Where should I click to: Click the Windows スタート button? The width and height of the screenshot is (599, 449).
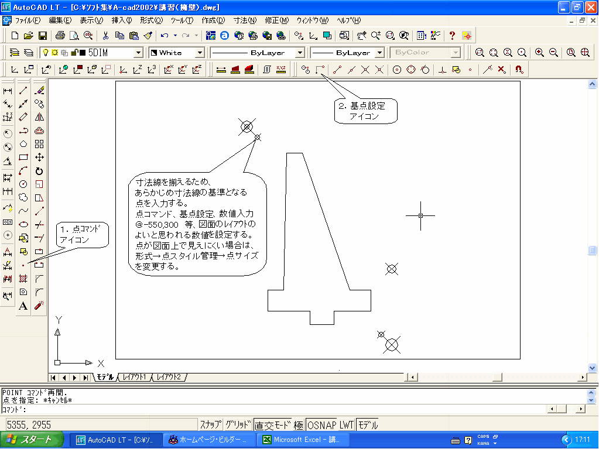(x=31, y=440)
